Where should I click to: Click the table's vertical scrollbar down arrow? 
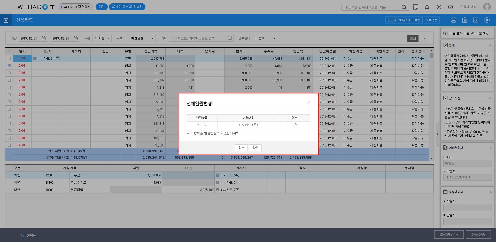(431, 158)
